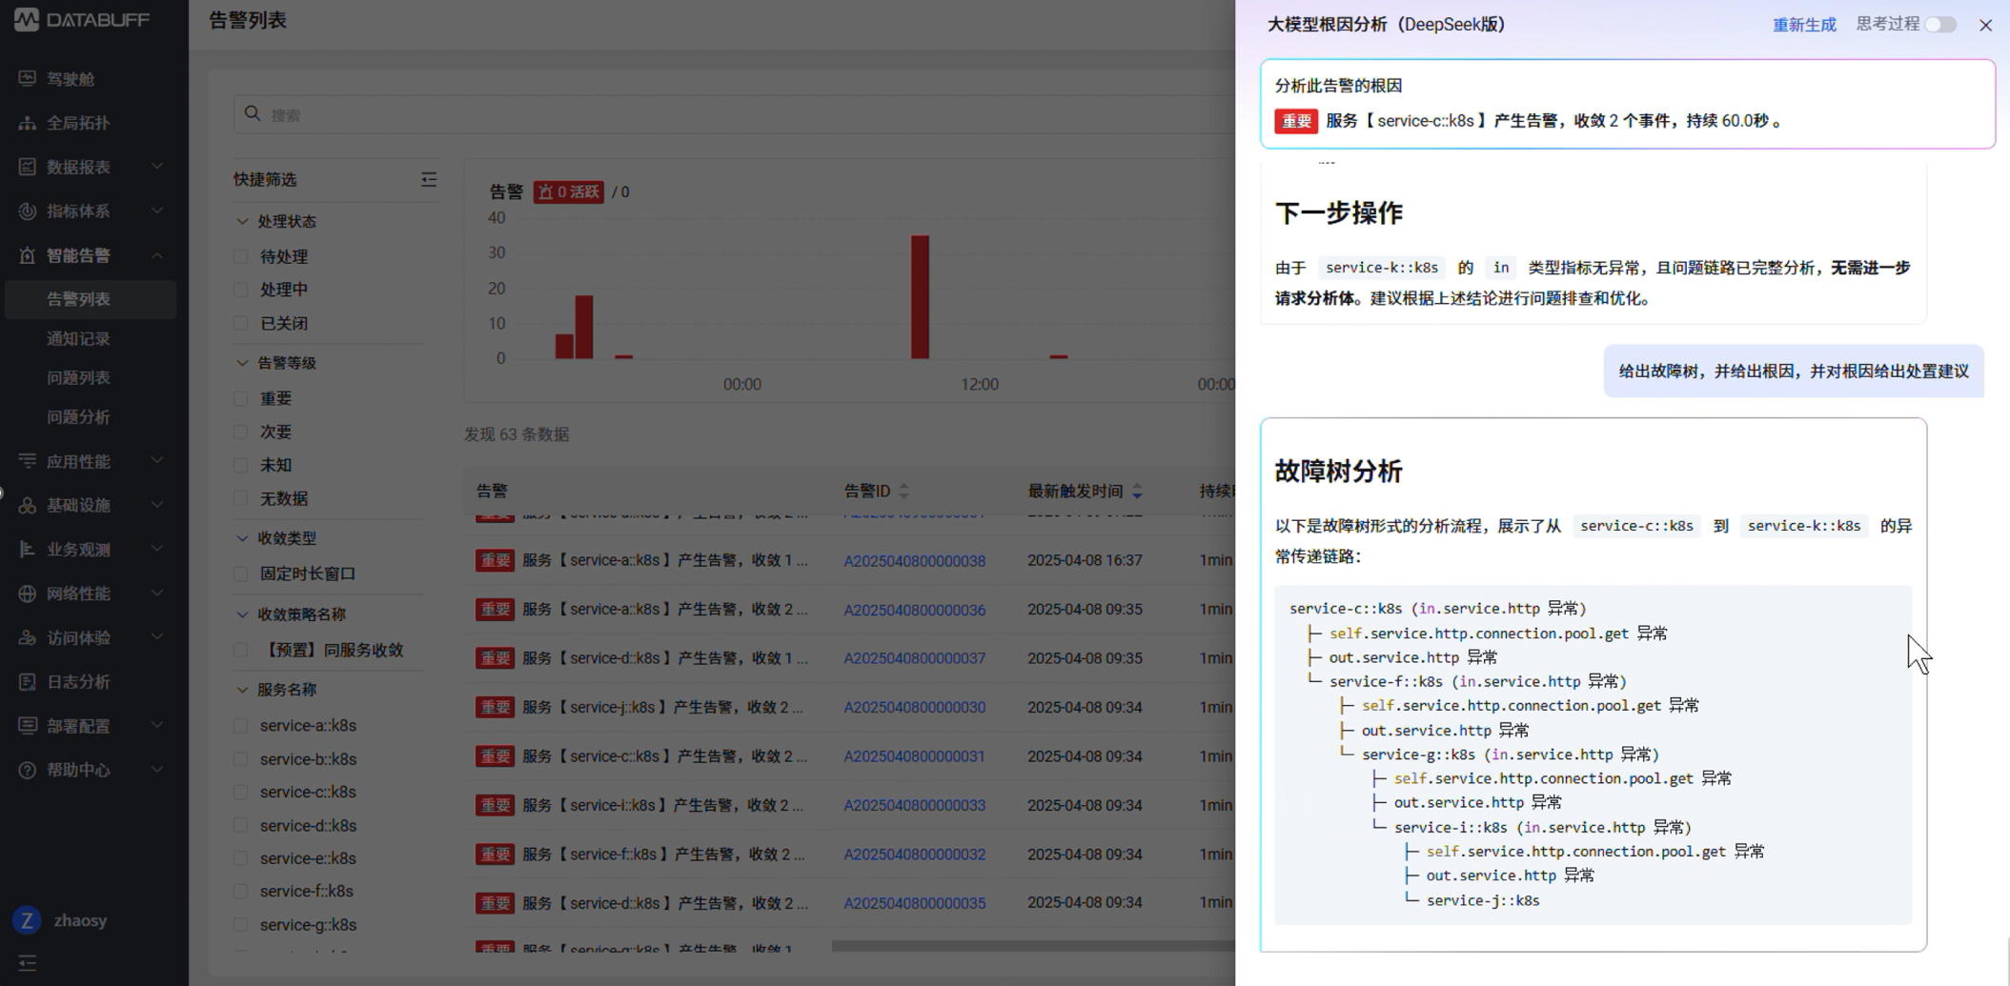Sort by 最新触发时间 column sort icon
2010x986 pixels.
(x=1137, y=491)
